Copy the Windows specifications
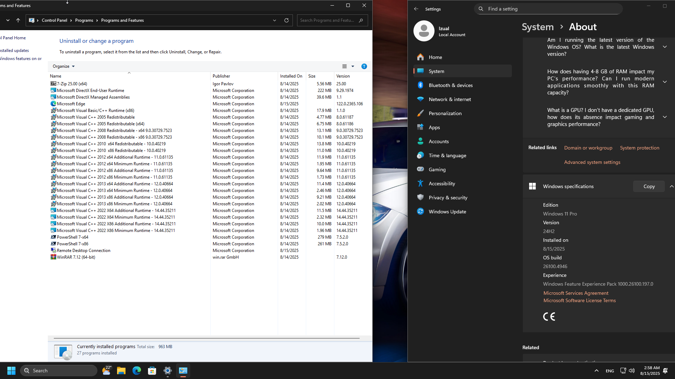The image size is (675, 379). (x=649, y=186)
